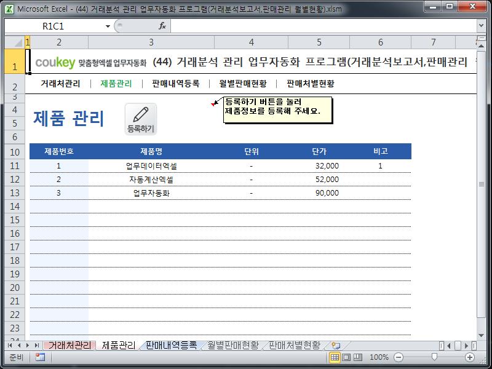
Task: Click the vertical scrollbar thumb
Action: [481, 183]
